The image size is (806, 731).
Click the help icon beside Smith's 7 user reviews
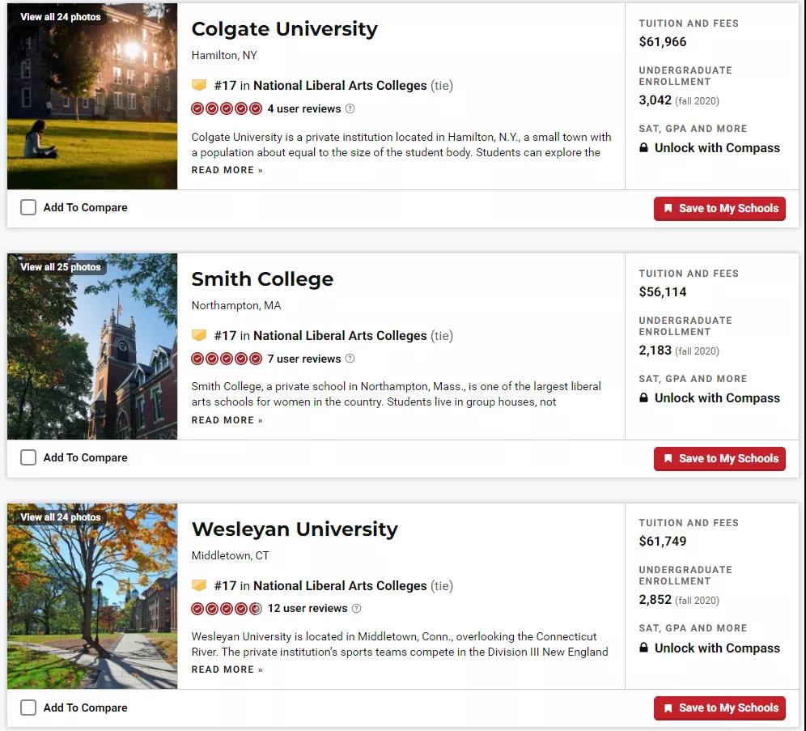tap(350, 359)
